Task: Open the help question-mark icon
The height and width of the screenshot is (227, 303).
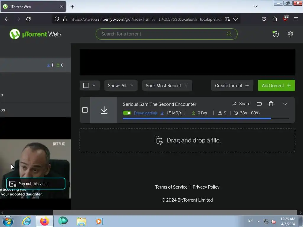Action: coord(276,34)
